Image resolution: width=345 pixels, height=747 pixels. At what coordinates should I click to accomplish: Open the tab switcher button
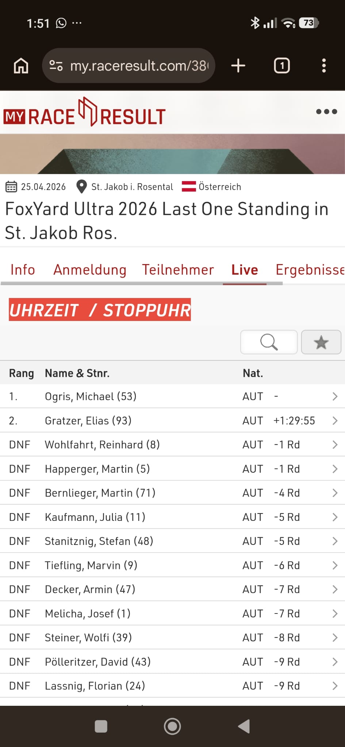(x=281, y=66)
